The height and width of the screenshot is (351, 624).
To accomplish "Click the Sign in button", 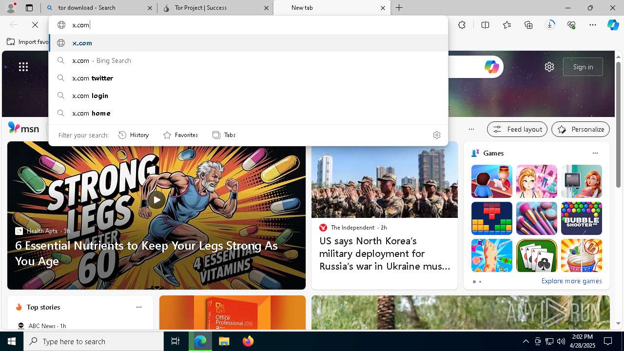I will click(583, 67).
